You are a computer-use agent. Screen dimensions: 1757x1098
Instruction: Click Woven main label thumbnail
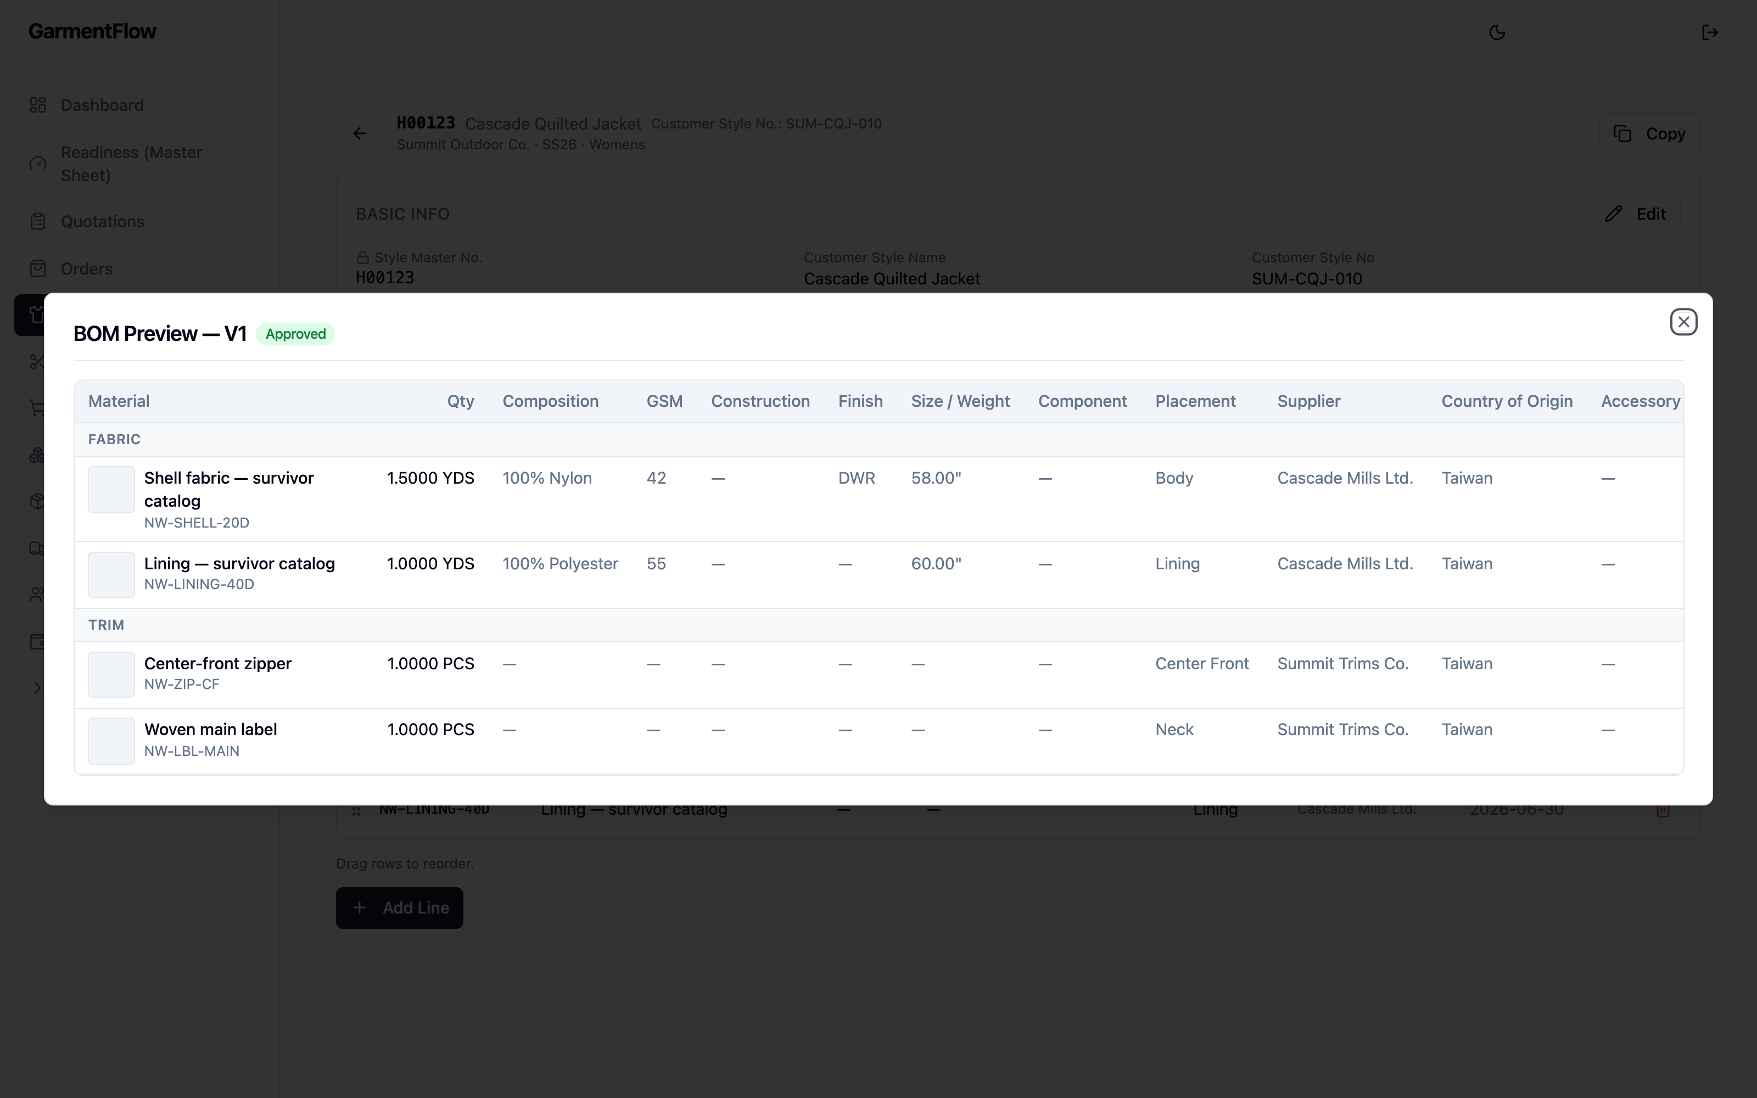[111, 741]
